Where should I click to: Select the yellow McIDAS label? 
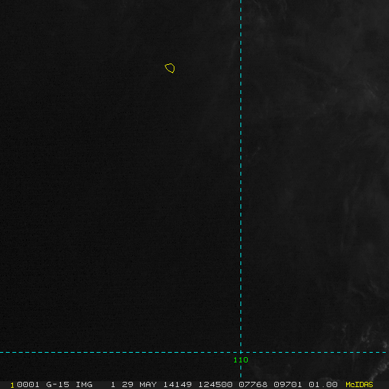coord(359,384)
